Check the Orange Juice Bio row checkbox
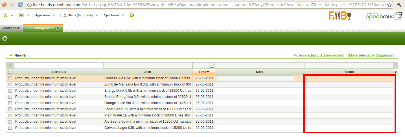405x137 pixels. pos(10,103)
